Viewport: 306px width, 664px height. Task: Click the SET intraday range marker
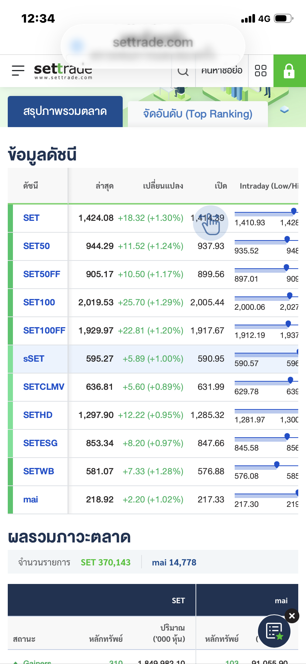294,211
